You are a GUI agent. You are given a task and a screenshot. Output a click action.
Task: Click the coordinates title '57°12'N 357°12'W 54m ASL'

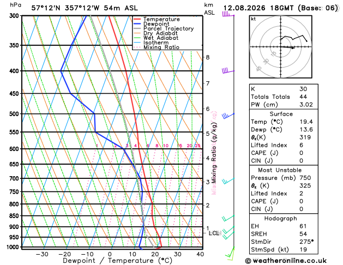click(x=85, y=8)
